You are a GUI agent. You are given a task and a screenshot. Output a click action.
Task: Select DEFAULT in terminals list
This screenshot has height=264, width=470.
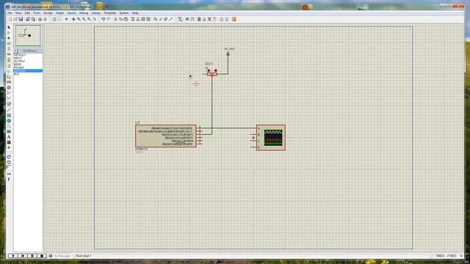tap(20, 55)
